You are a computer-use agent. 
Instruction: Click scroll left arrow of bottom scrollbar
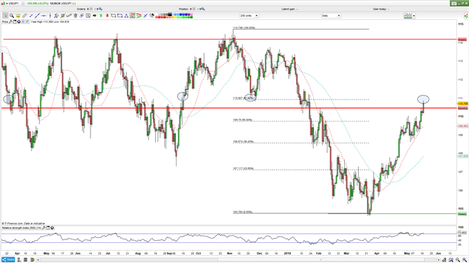tap(38, 260)
